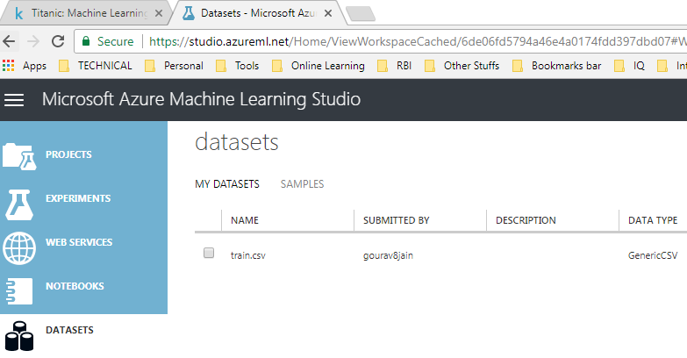
Task: Sort by the Submitted By column header
Action: 396,220
